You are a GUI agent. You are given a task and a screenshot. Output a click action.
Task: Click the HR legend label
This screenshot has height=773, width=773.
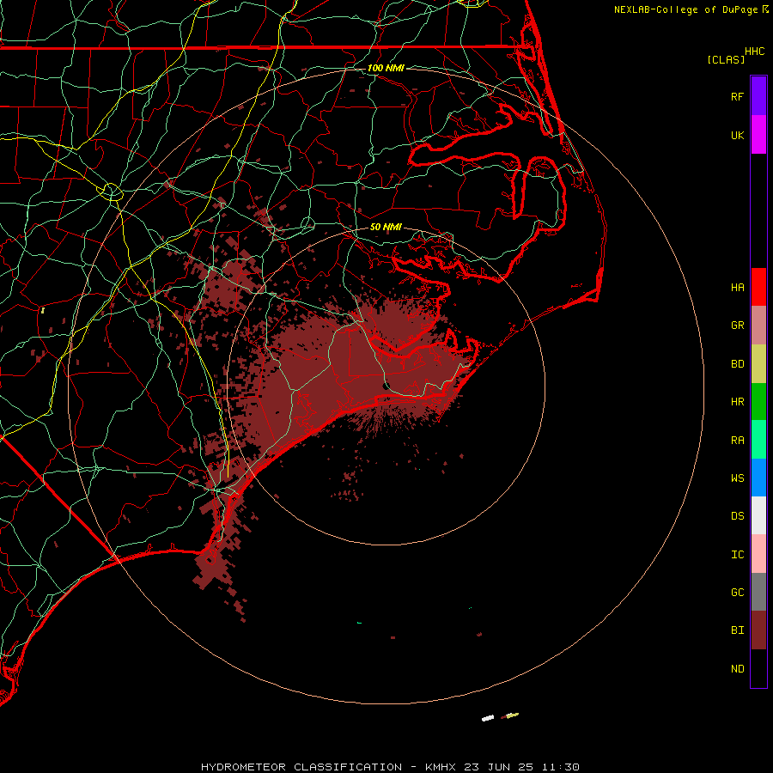point(737,402)
